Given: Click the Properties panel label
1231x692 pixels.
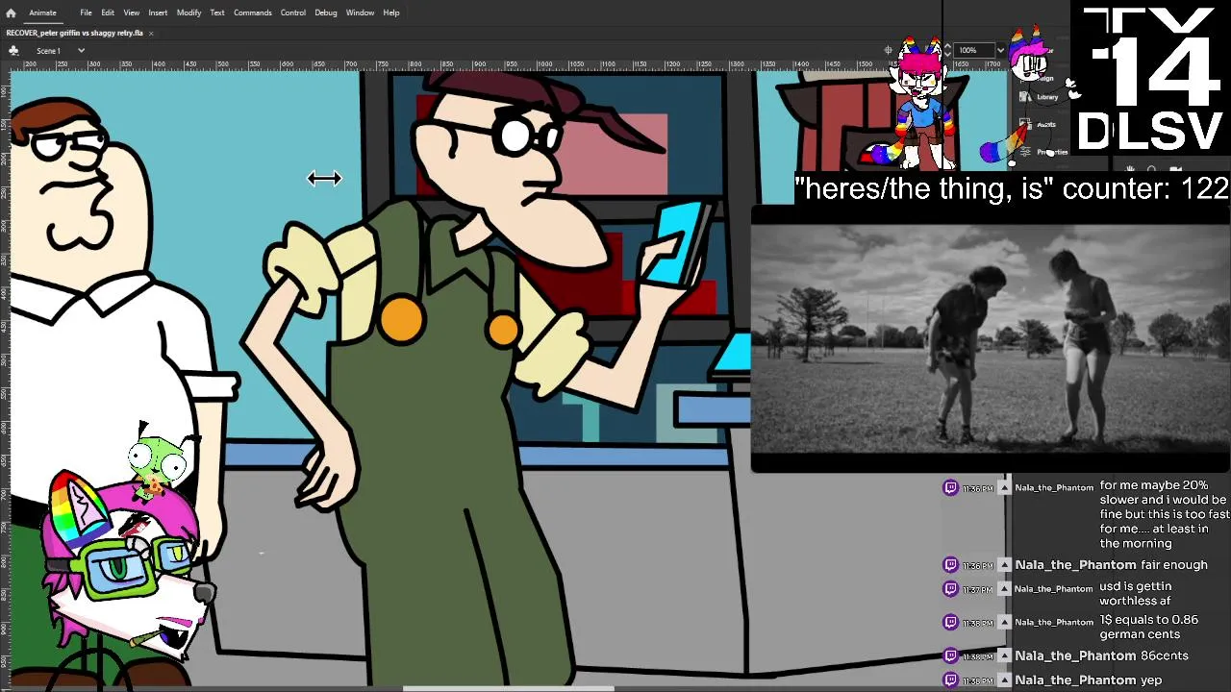Looking at the screenshot, I should click(x=1052, y=152).
